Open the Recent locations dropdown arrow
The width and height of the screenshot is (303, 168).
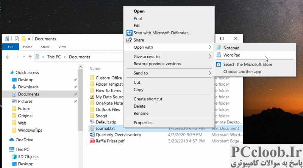click(x=24, y=57)
